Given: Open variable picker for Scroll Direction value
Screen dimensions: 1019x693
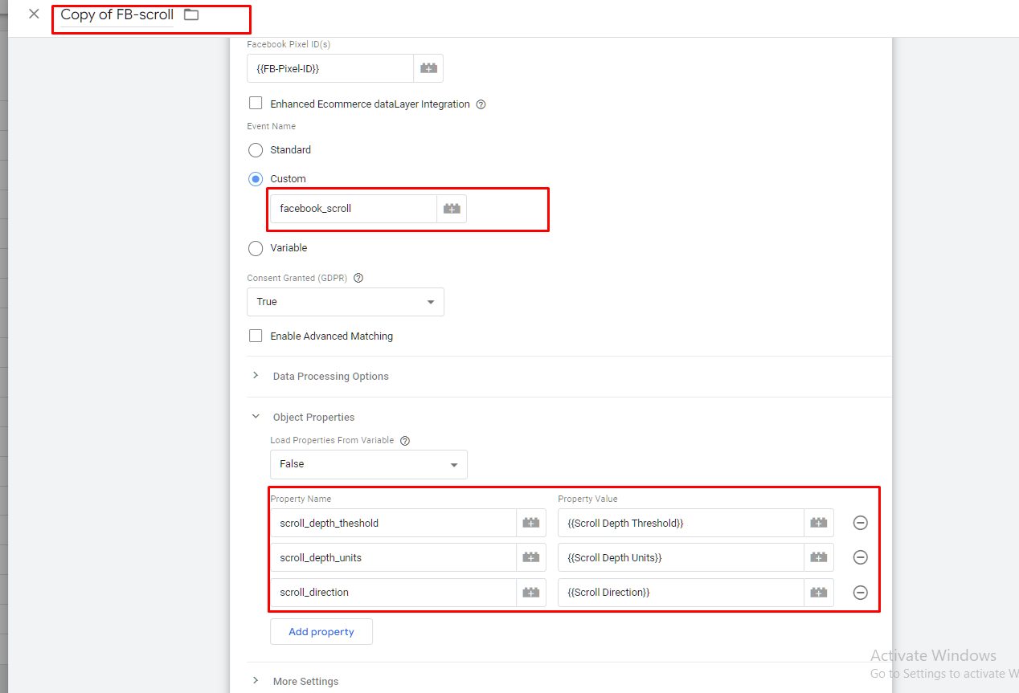Looking at the screenshot, I should point(818,593).
